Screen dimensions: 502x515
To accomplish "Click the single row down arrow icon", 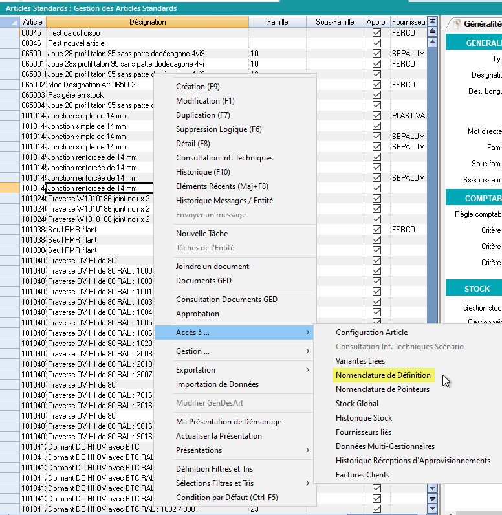I will 432,488.
